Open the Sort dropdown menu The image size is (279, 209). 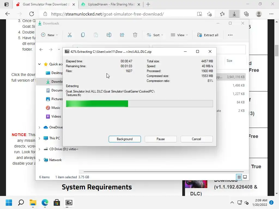click(x=155, y=35)
